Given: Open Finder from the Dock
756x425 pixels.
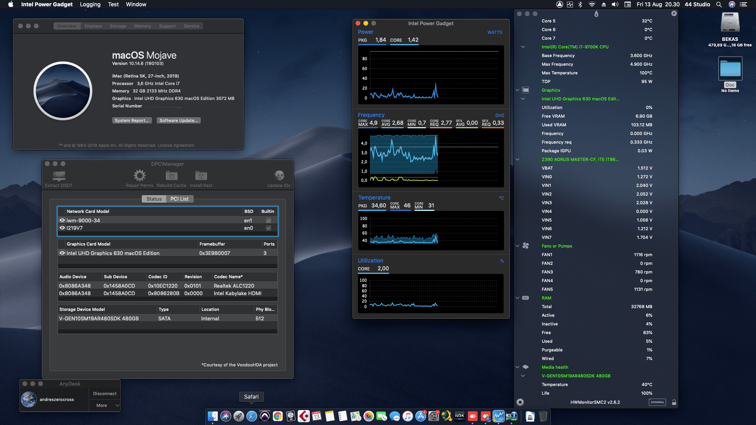Looking at the screenshot, I should pos(213,416).
